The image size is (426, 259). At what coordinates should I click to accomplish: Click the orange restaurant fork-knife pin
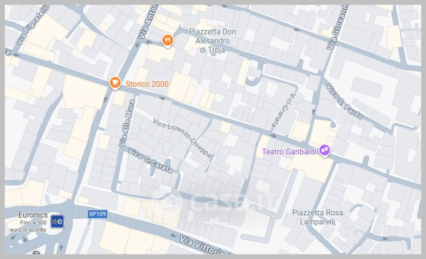point(168,41)
